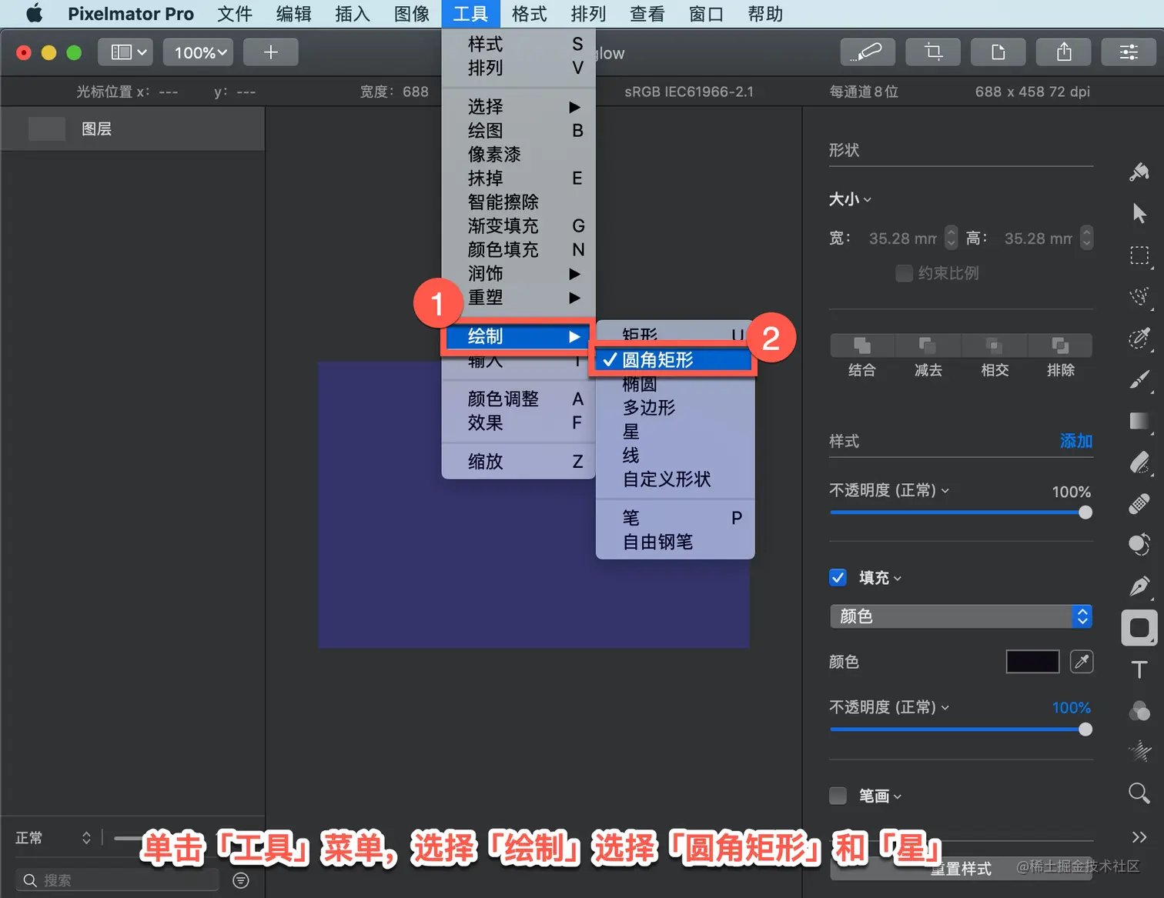This screenshot has width=1164, height=898.
Task: Select the layer thumbnail in Layers panel
Action: point(47,129)
